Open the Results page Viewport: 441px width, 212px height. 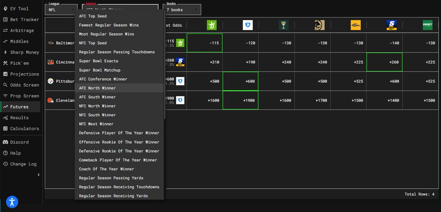(21, 118)
